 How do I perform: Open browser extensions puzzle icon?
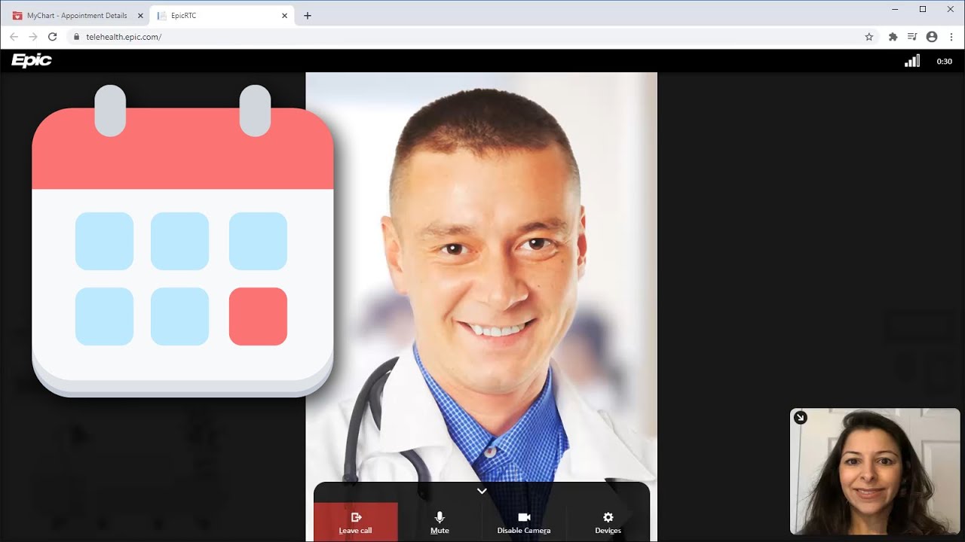893,37
